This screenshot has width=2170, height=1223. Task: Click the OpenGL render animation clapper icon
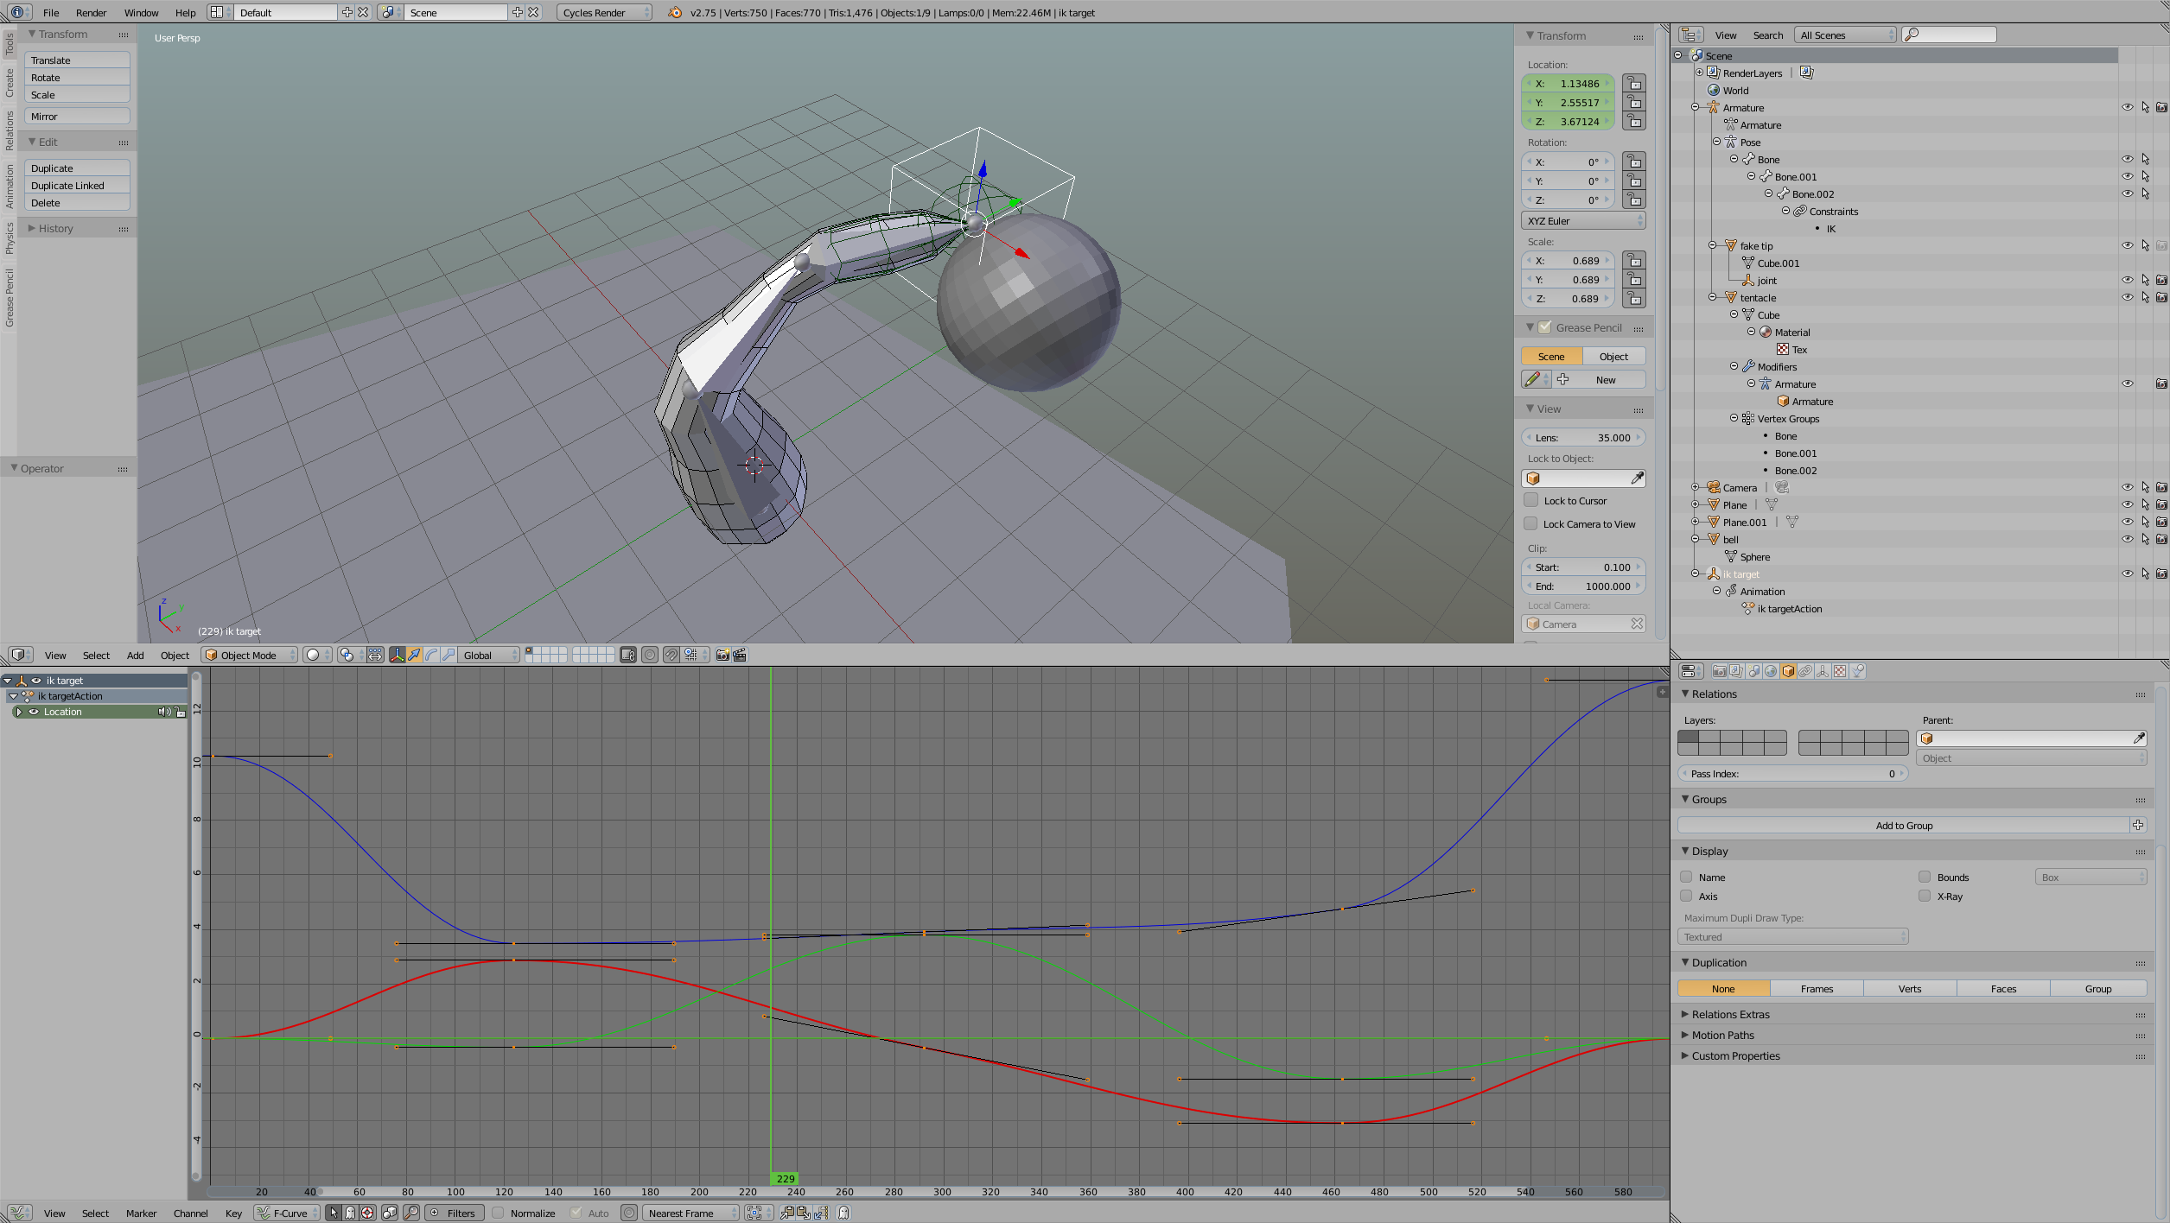[740, 655]
